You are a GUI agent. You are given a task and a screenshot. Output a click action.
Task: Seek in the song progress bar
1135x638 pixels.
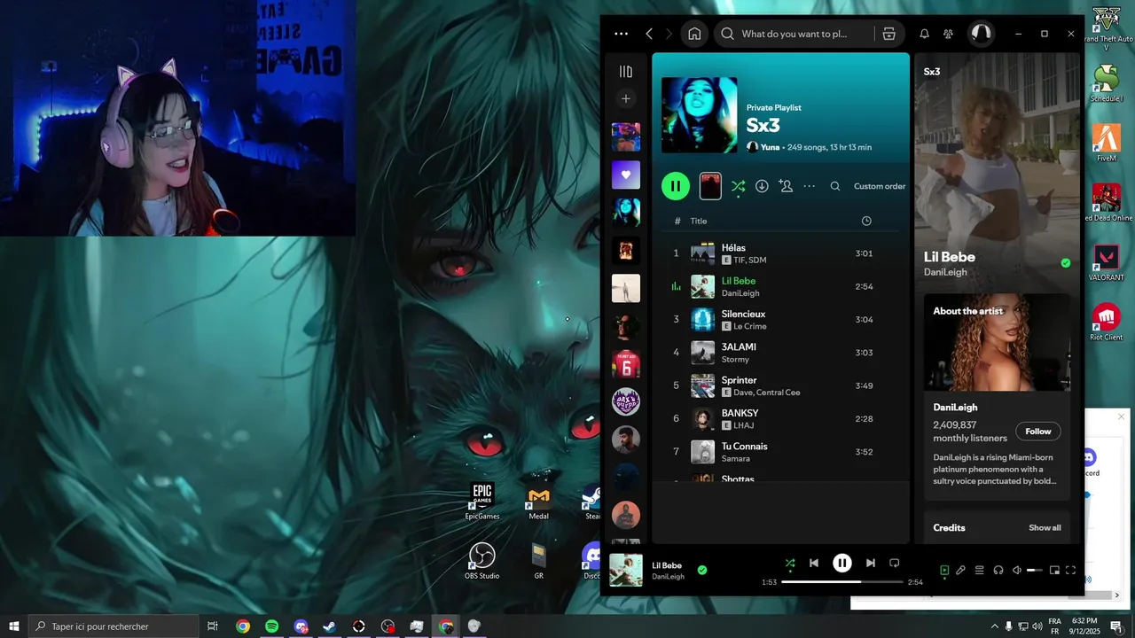842,582
